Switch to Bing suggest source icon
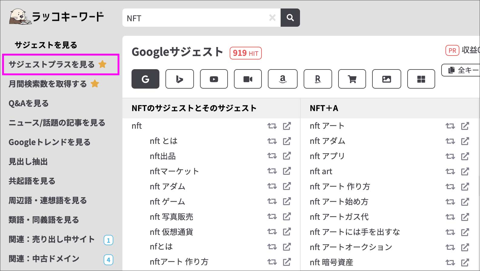 click(x=179, y=79)
